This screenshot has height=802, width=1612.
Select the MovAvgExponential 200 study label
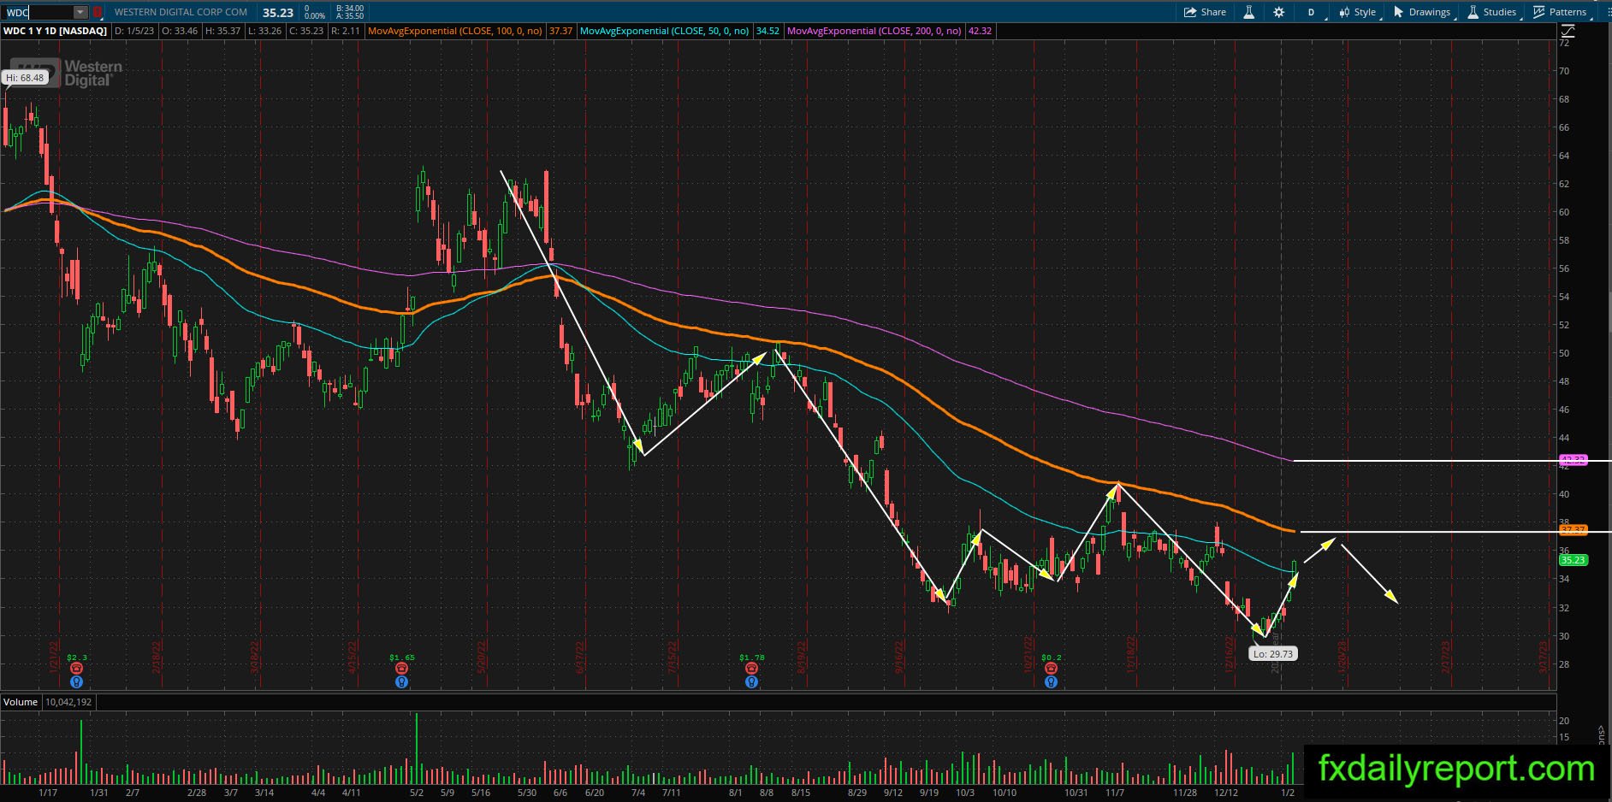tap(874, 31)
